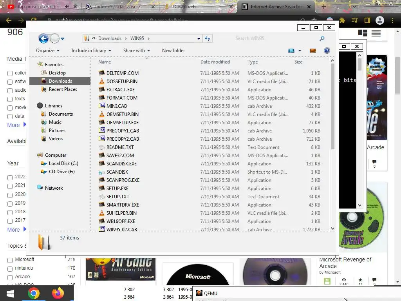This screenshot has height=301, width=401.
Task: Open a new Chrome tab
Action: point(324,7)
